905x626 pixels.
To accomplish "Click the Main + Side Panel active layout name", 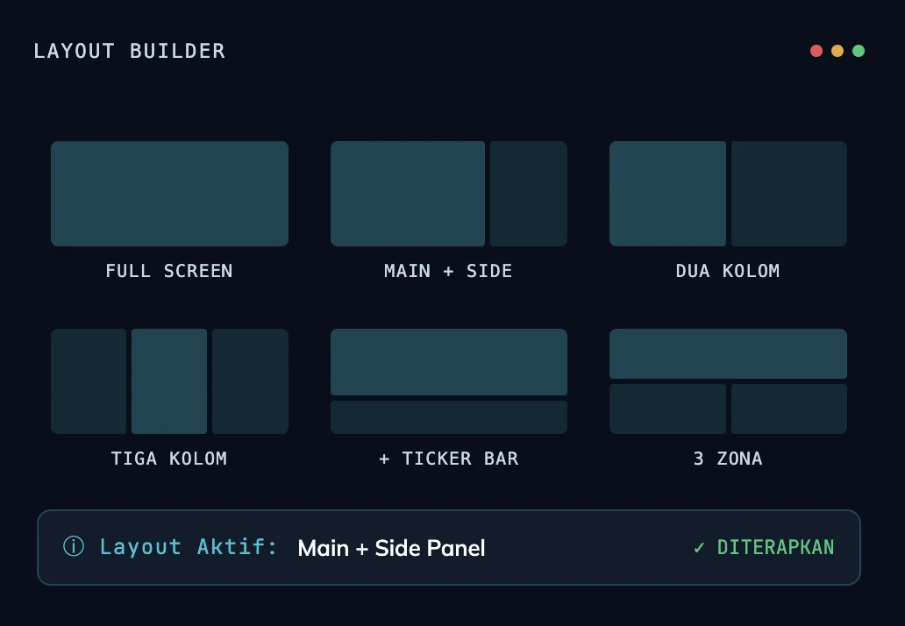I will click(x=391, y=548).
